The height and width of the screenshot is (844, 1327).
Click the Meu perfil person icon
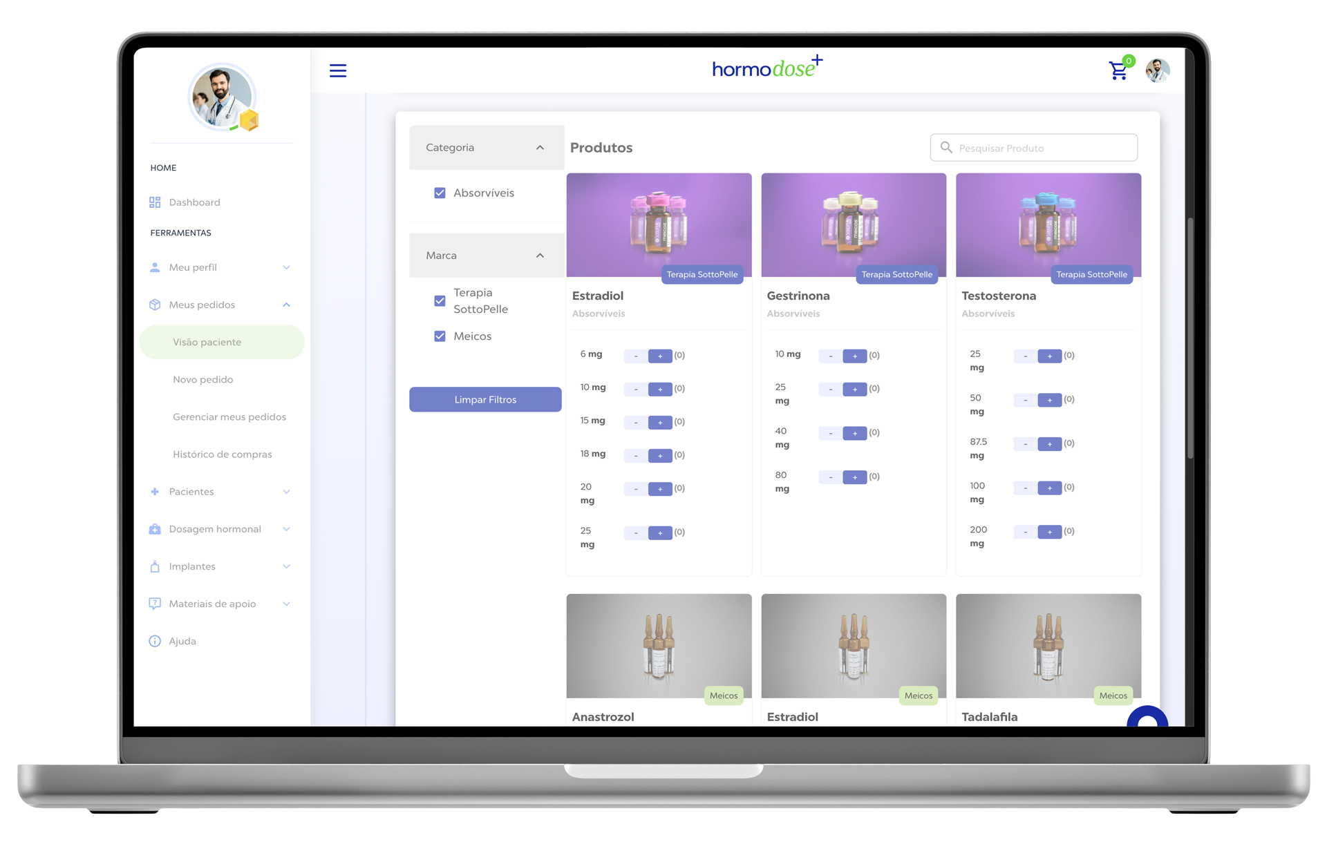(155, 267)
